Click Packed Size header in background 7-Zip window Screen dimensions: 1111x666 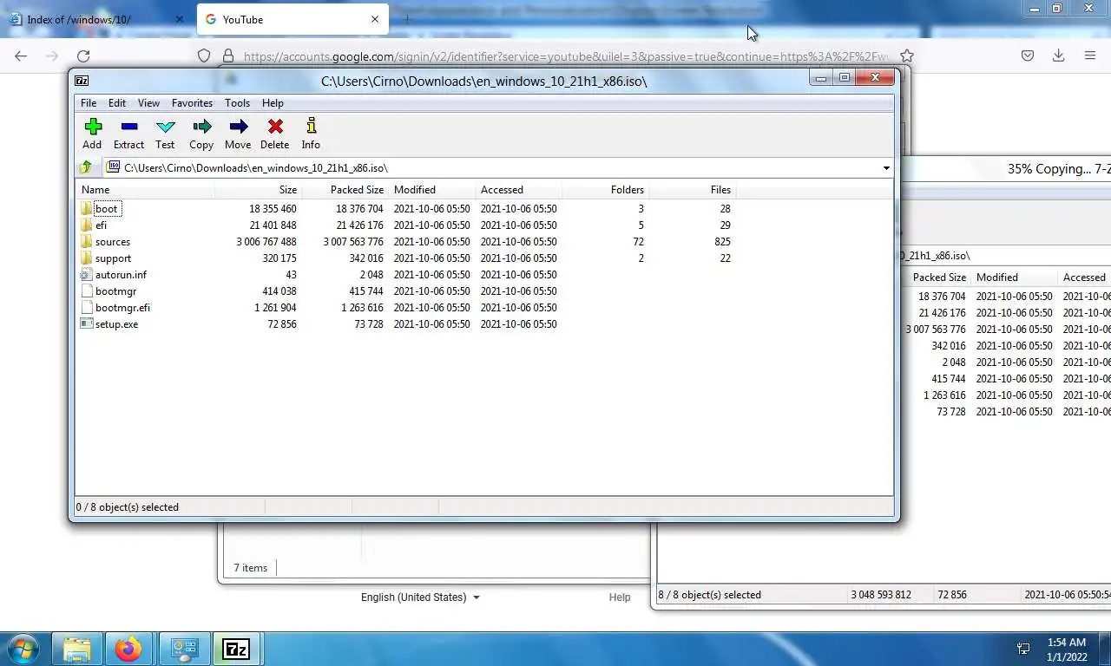coord(939,277)
